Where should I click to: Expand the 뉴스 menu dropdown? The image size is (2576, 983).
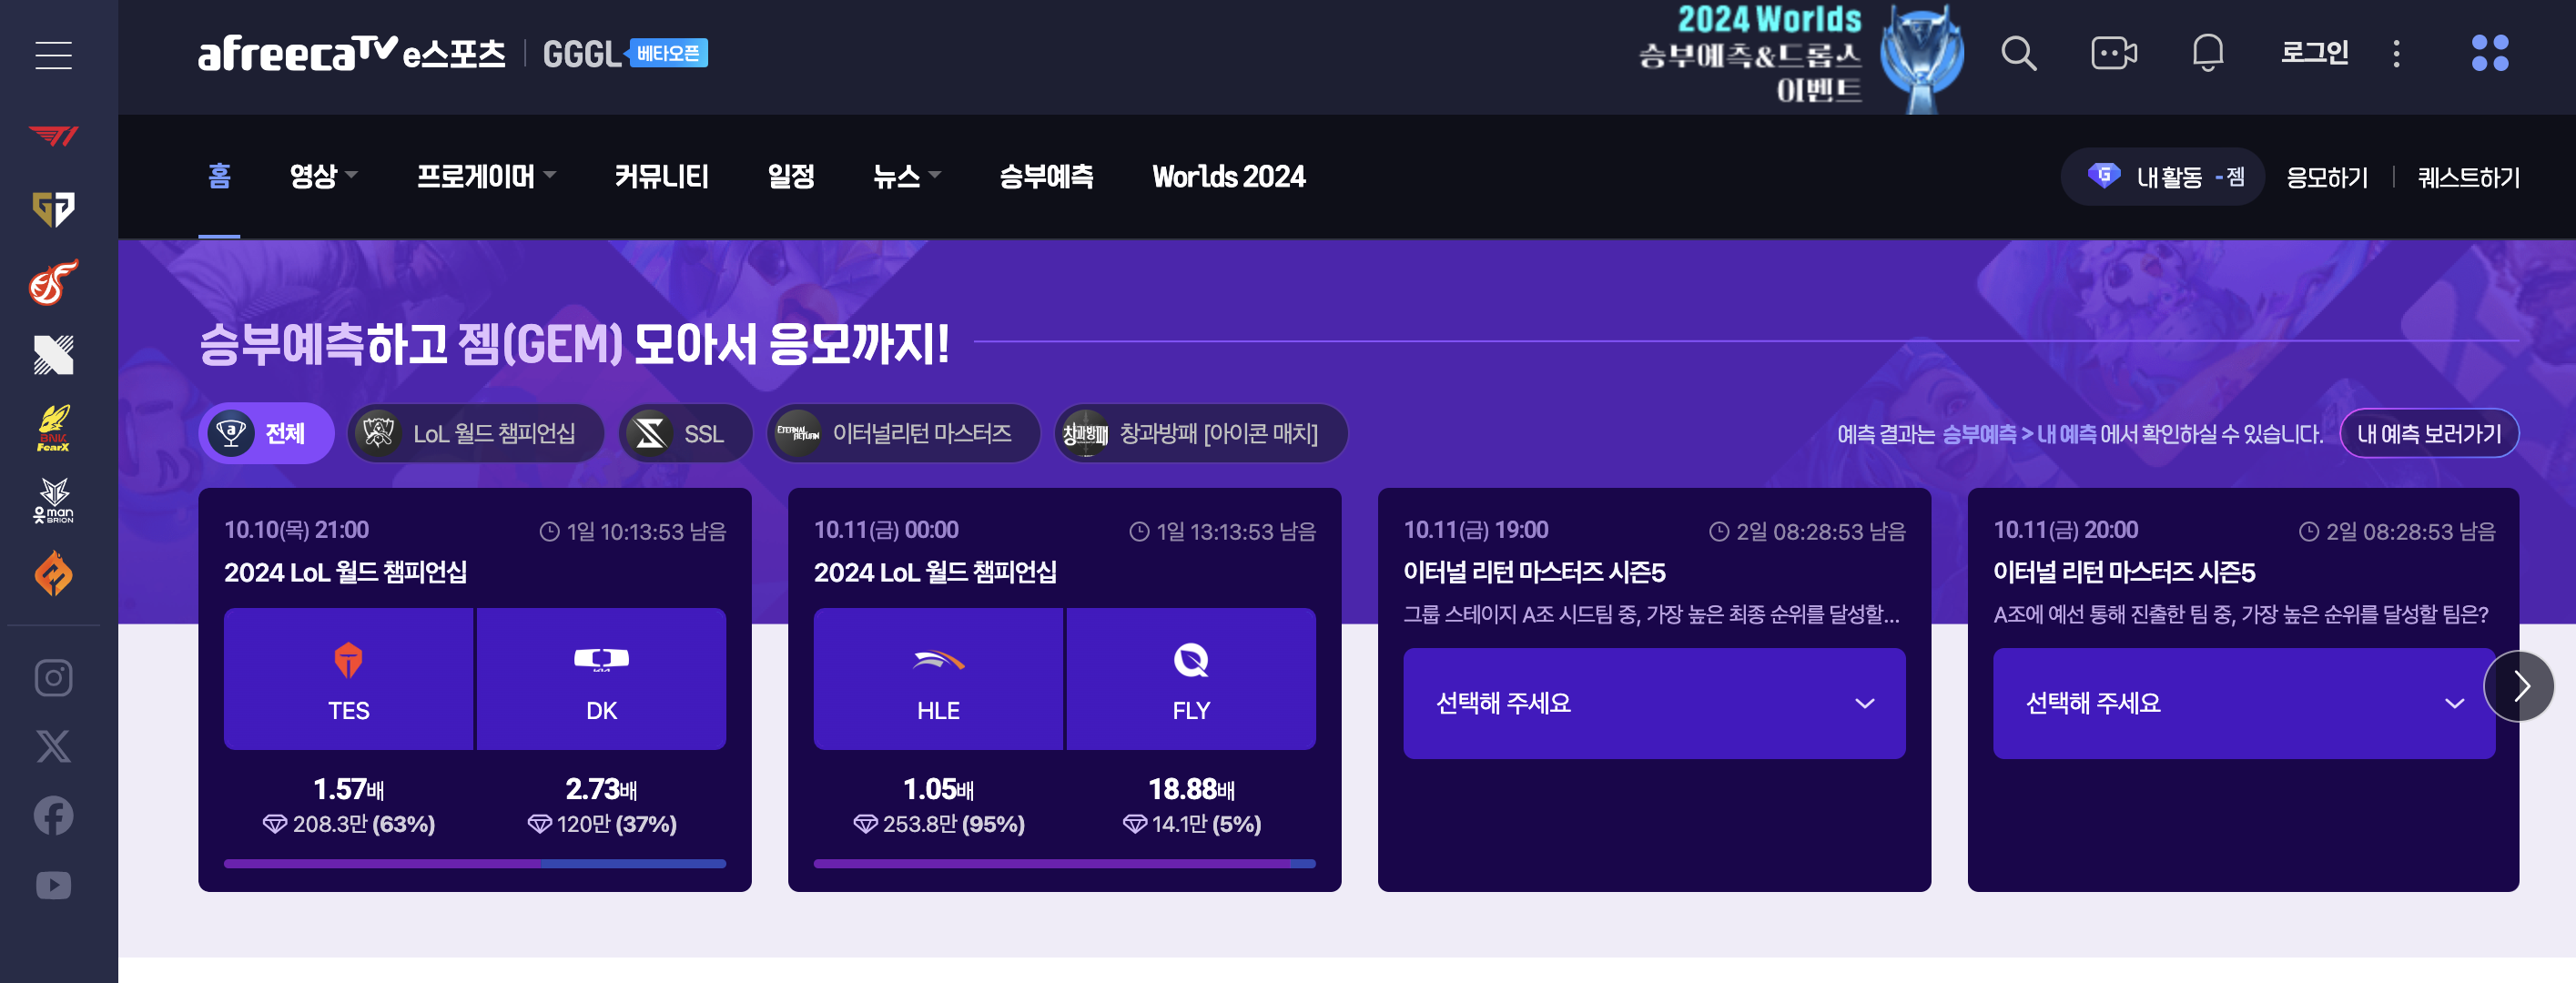(906, 176)
